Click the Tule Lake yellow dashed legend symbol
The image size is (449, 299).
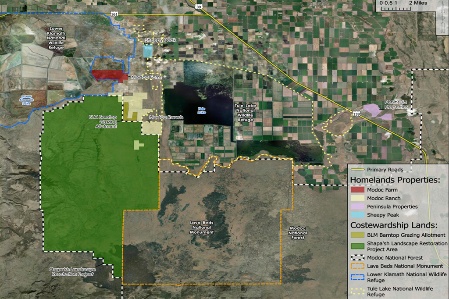point(357,291)
